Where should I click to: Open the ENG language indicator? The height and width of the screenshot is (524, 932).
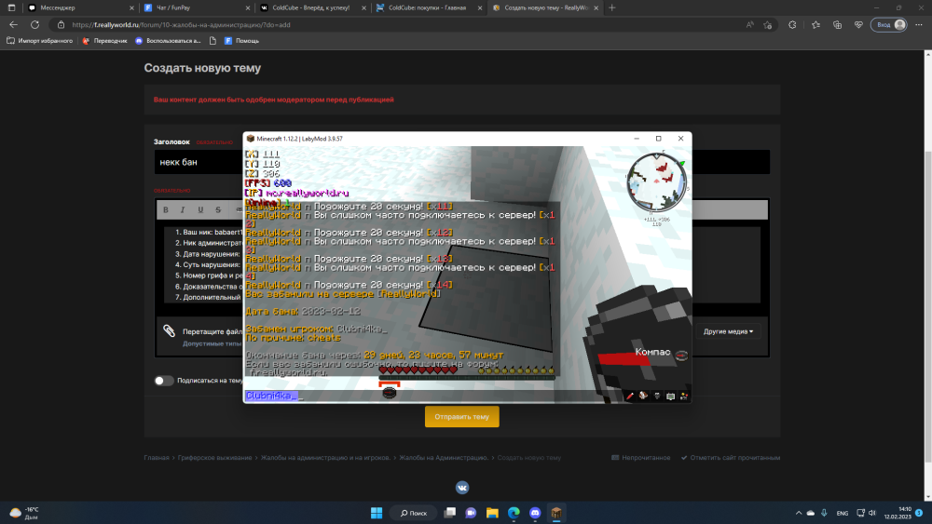pos(843,513)
